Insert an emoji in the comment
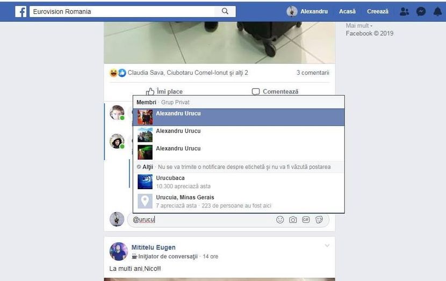 tap(280, 219)
